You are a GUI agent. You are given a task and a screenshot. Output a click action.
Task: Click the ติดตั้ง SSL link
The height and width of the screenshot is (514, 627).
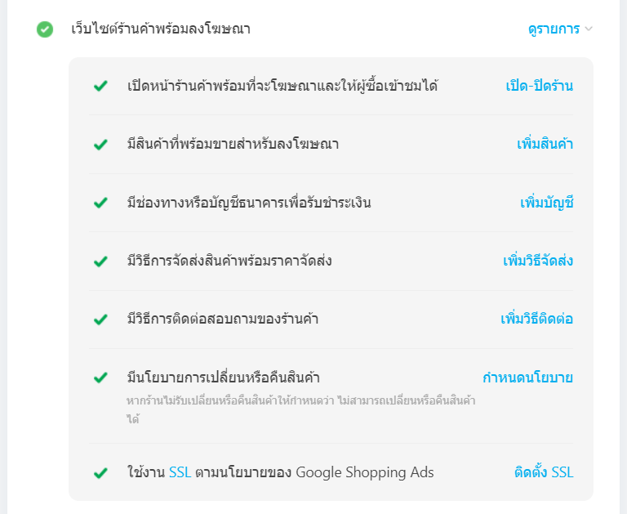(543, 472)
